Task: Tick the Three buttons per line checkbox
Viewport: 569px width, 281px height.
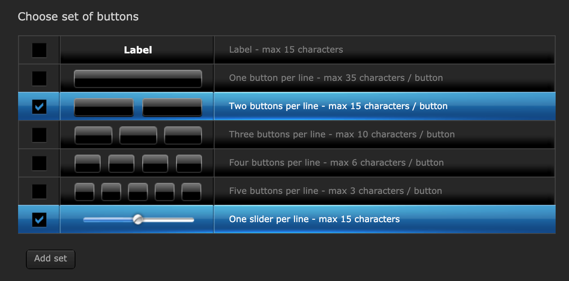Action: click(39, 135)
